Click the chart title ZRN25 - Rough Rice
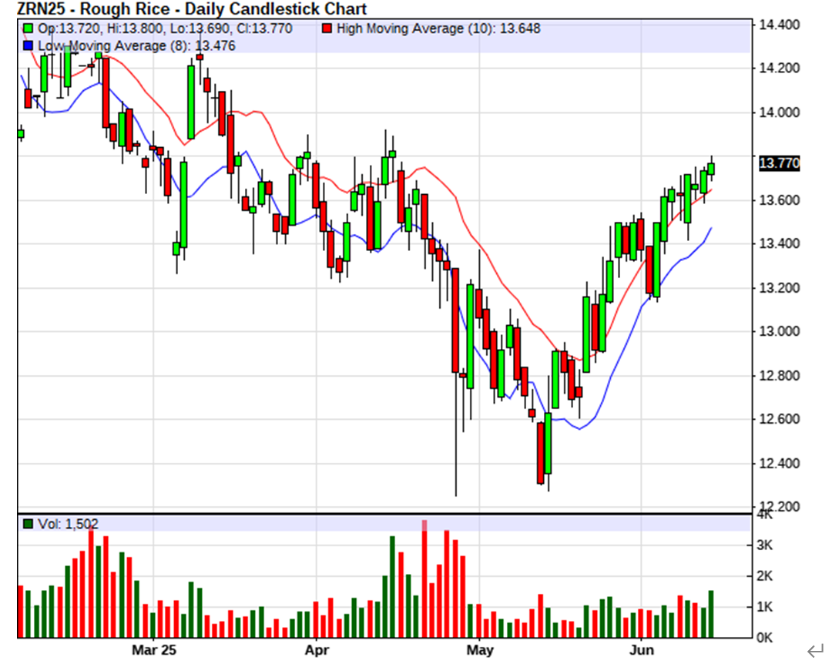 tap(191, 9)
